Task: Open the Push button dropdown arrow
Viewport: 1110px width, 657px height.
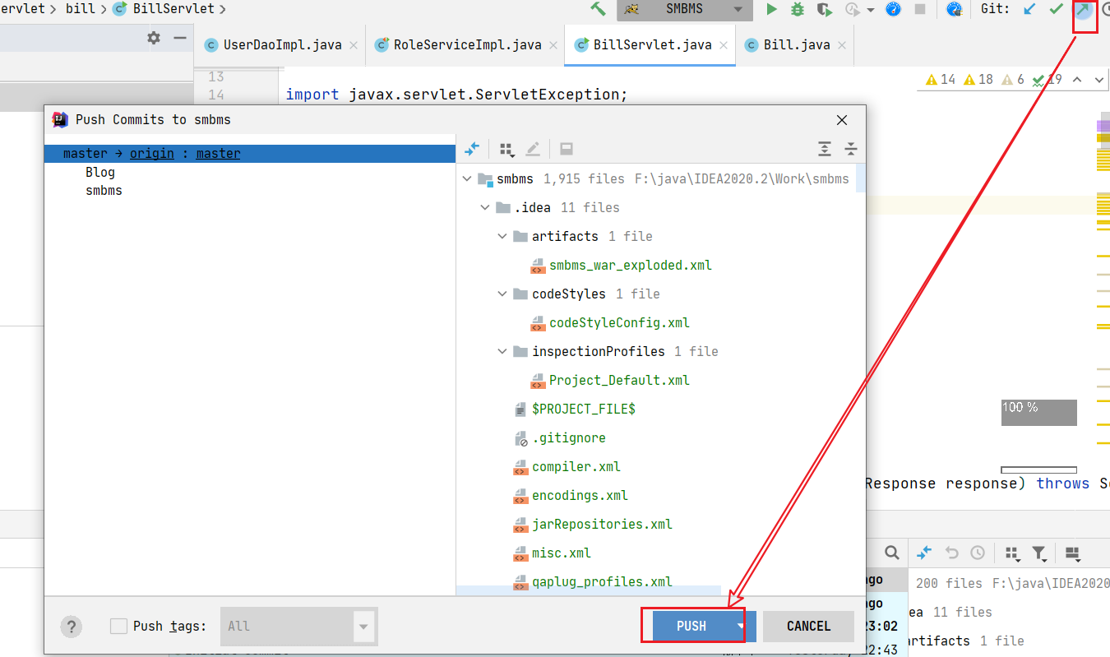Action: 741,627
